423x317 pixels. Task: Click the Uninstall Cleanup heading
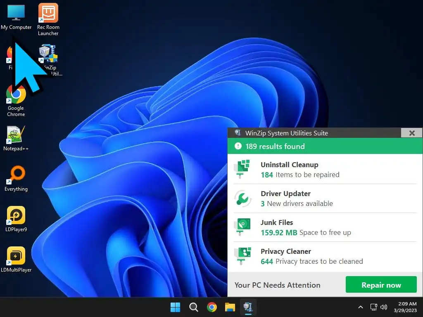coord(290,165)
